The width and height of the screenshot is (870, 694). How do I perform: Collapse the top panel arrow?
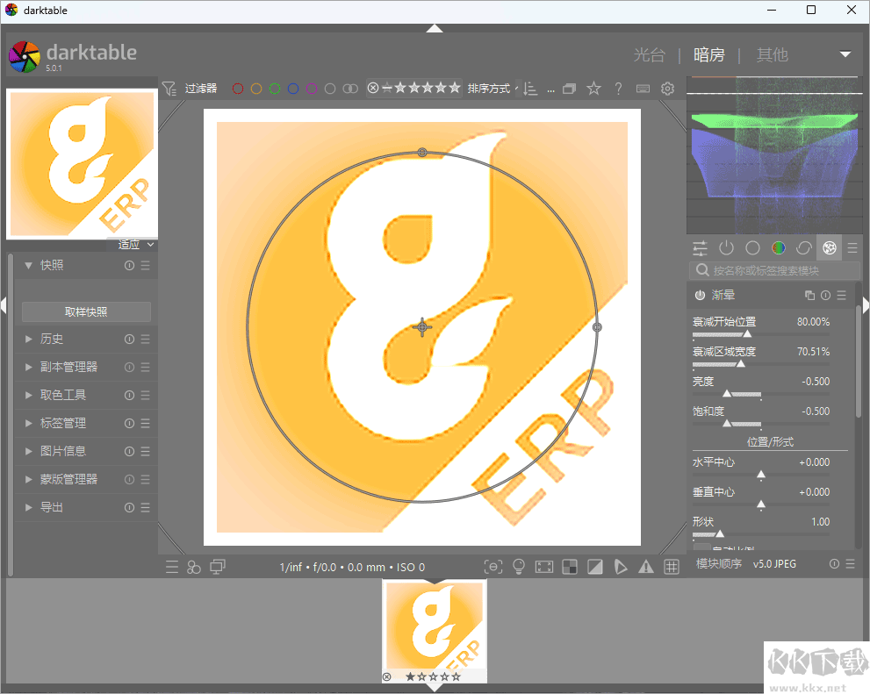click(435, 28)
